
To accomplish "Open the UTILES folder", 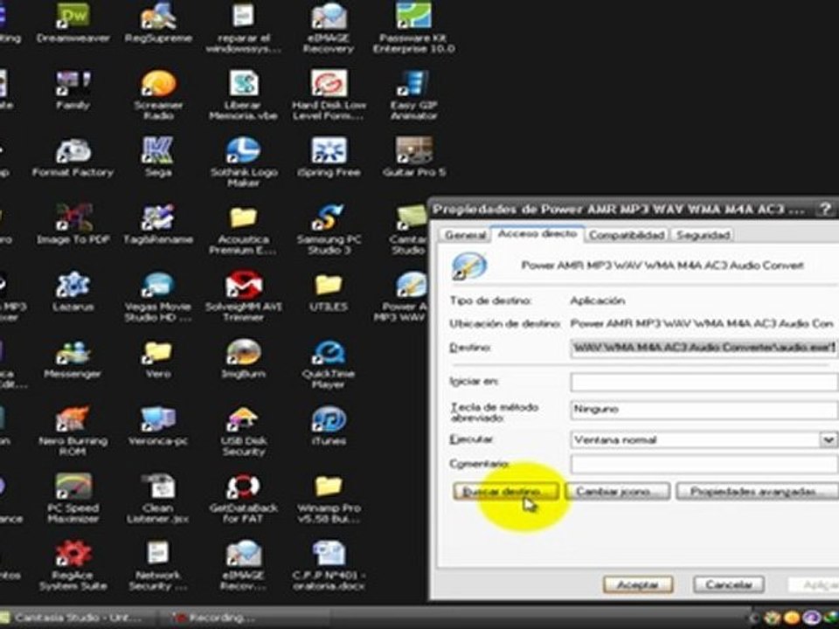I will pyautogui.click(x=329, y=292).
